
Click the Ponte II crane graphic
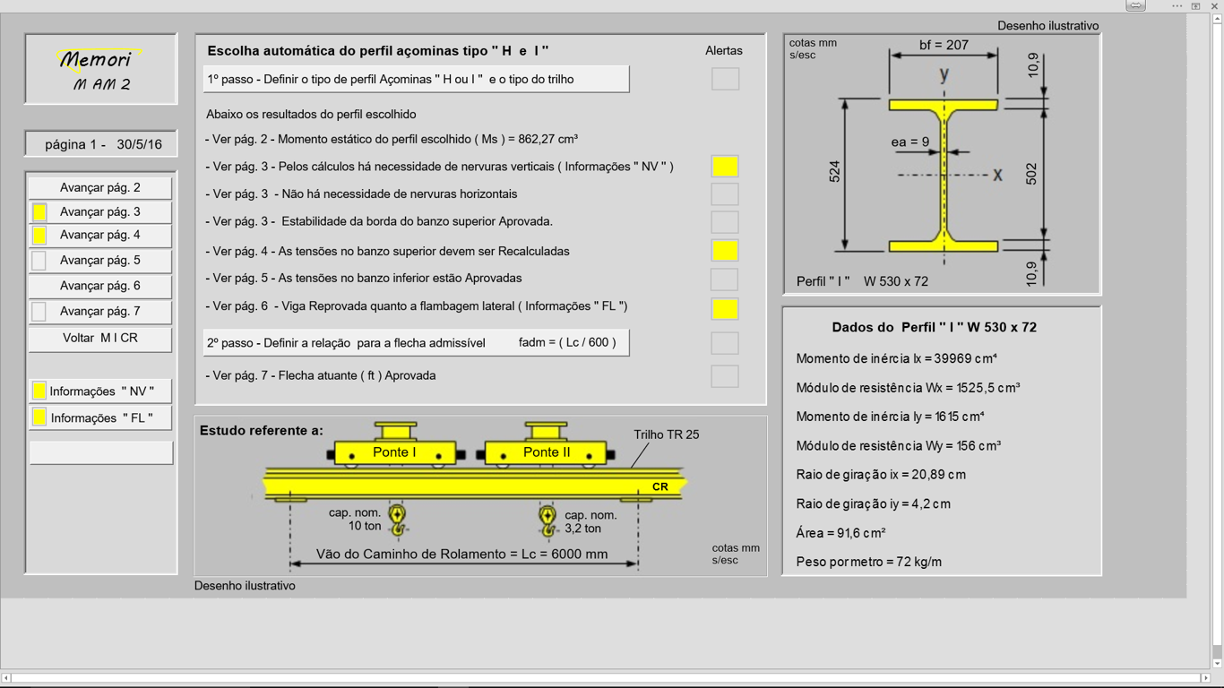pos(546,444)
